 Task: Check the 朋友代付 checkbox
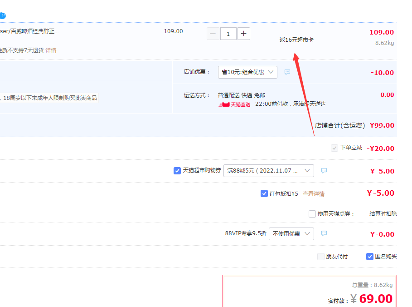[x=321, y=257]
